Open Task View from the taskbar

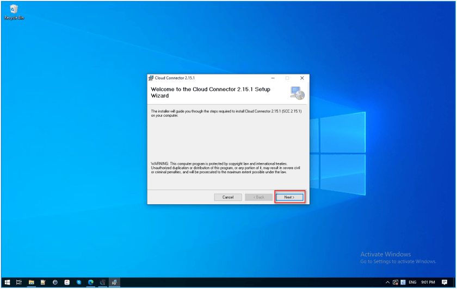(19, 282)
